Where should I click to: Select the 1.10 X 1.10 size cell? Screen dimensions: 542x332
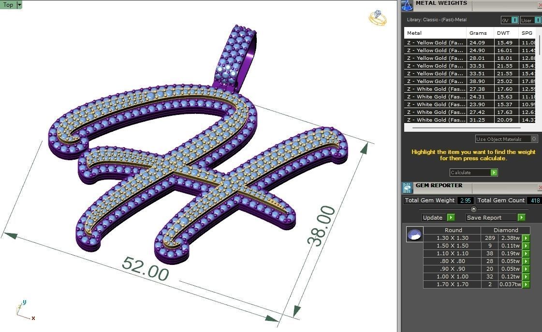pyautogui.click(x=452, y=253)
